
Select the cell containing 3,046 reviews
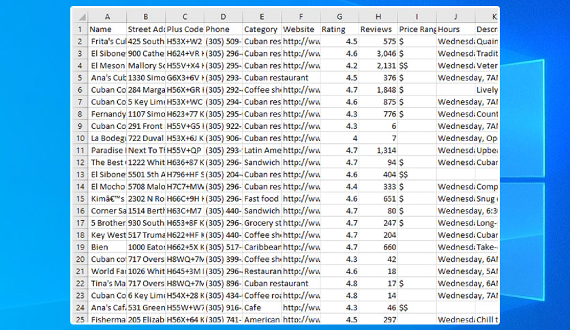[x=378, y=53]
